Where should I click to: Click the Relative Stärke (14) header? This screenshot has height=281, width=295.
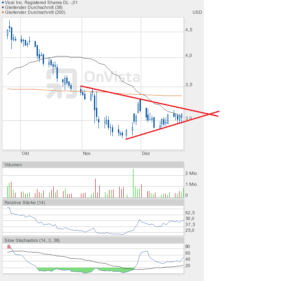point(93,203)
